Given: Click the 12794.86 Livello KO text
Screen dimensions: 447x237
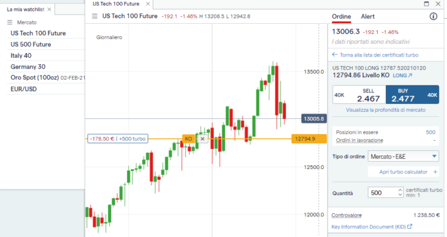Looking at the screenshot, I should [x=361, y=75].
